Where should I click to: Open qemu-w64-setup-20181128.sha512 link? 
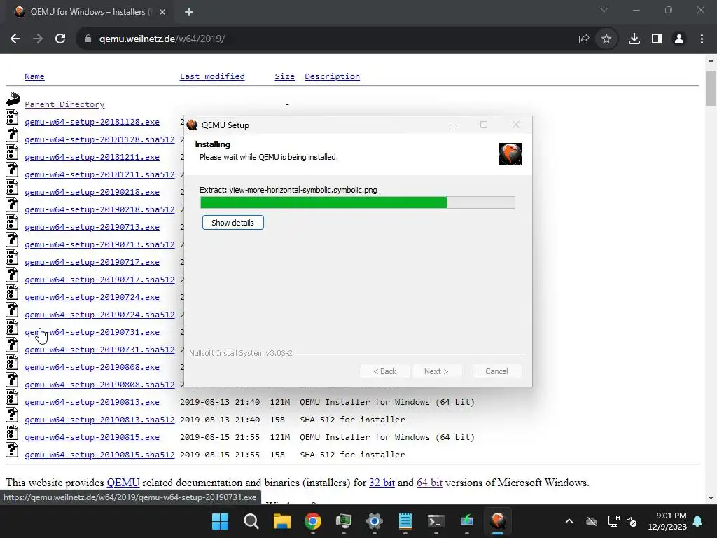click(x=99, y=139)
